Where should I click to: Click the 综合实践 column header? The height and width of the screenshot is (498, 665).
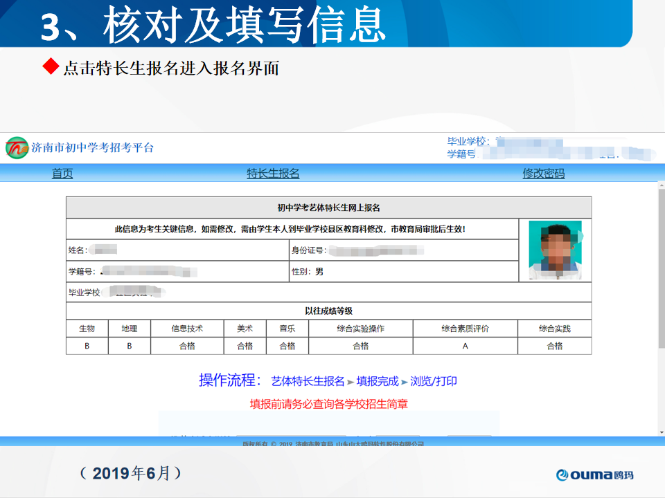pyautogui.click(x=555, y=329)
